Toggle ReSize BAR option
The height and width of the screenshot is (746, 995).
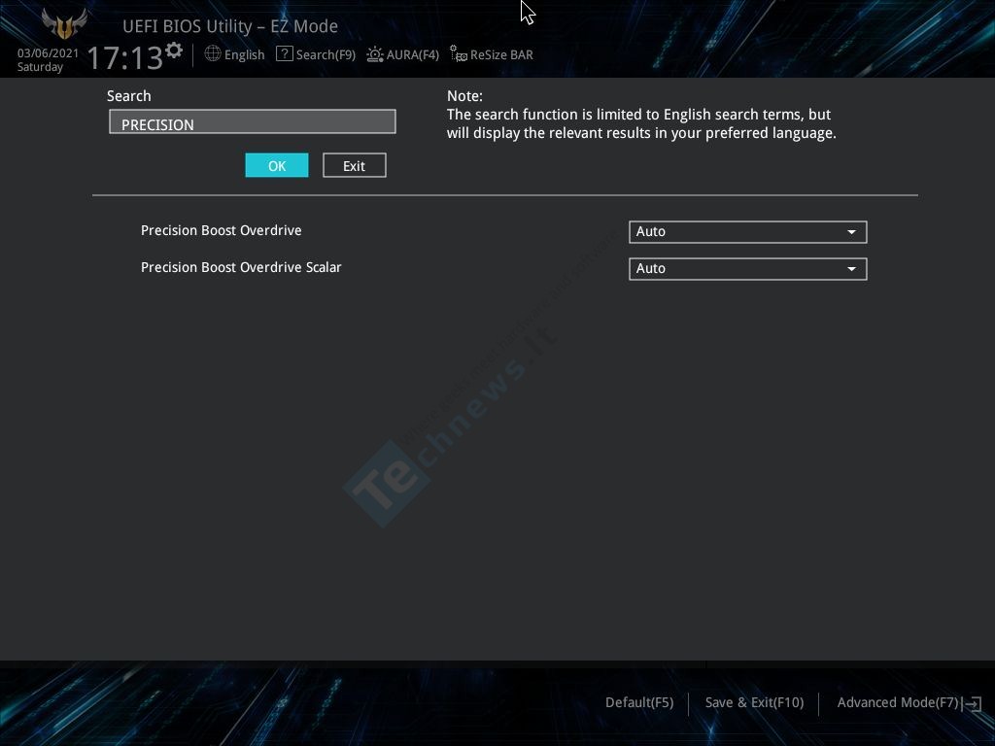[x=501, y=54]
